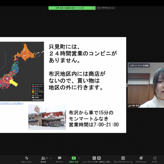Screen dimensions: 164x164
Task: Click the text '地区の外に行きます。'
Action: point(76,87)
